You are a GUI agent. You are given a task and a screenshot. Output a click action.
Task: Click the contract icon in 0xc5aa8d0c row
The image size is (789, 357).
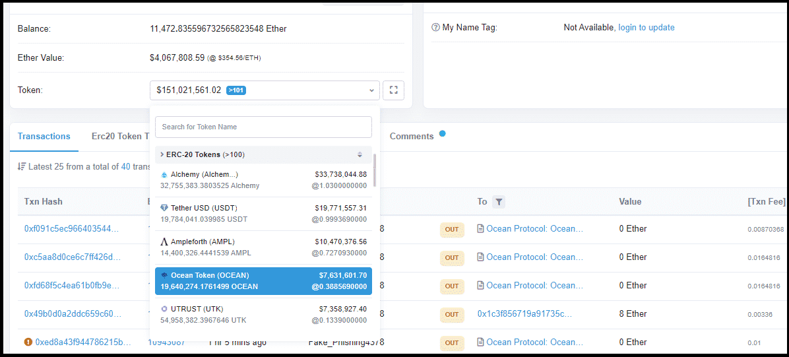click(x=480, y=257)
